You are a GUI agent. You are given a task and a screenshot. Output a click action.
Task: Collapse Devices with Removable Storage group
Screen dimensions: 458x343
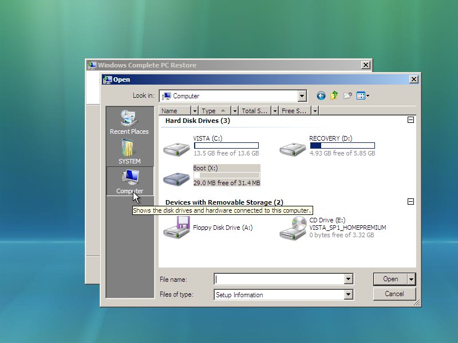pos(410,202)
